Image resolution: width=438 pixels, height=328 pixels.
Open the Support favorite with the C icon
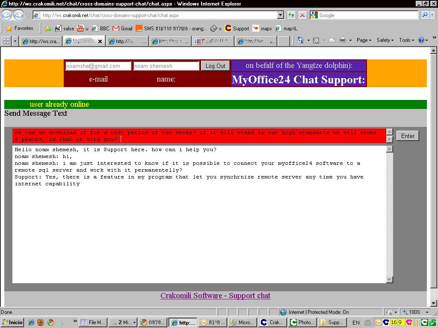tap(237, 29)
